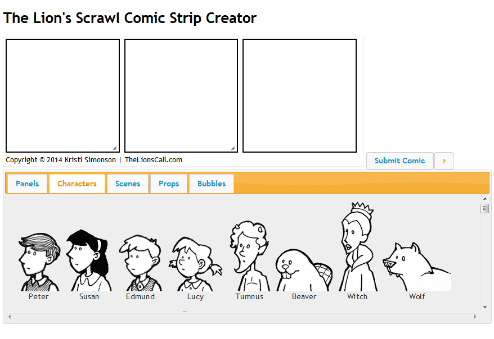Viewport: 494px width, 339px height.
Task: Submit the comic with Submit Comic
Action: click(x=400, y=161)
